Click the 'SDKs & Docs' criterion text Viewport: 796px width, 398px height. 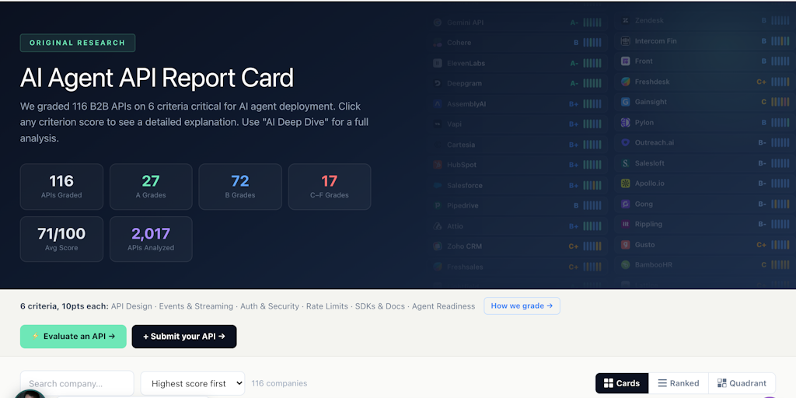[x=379, y=306]
